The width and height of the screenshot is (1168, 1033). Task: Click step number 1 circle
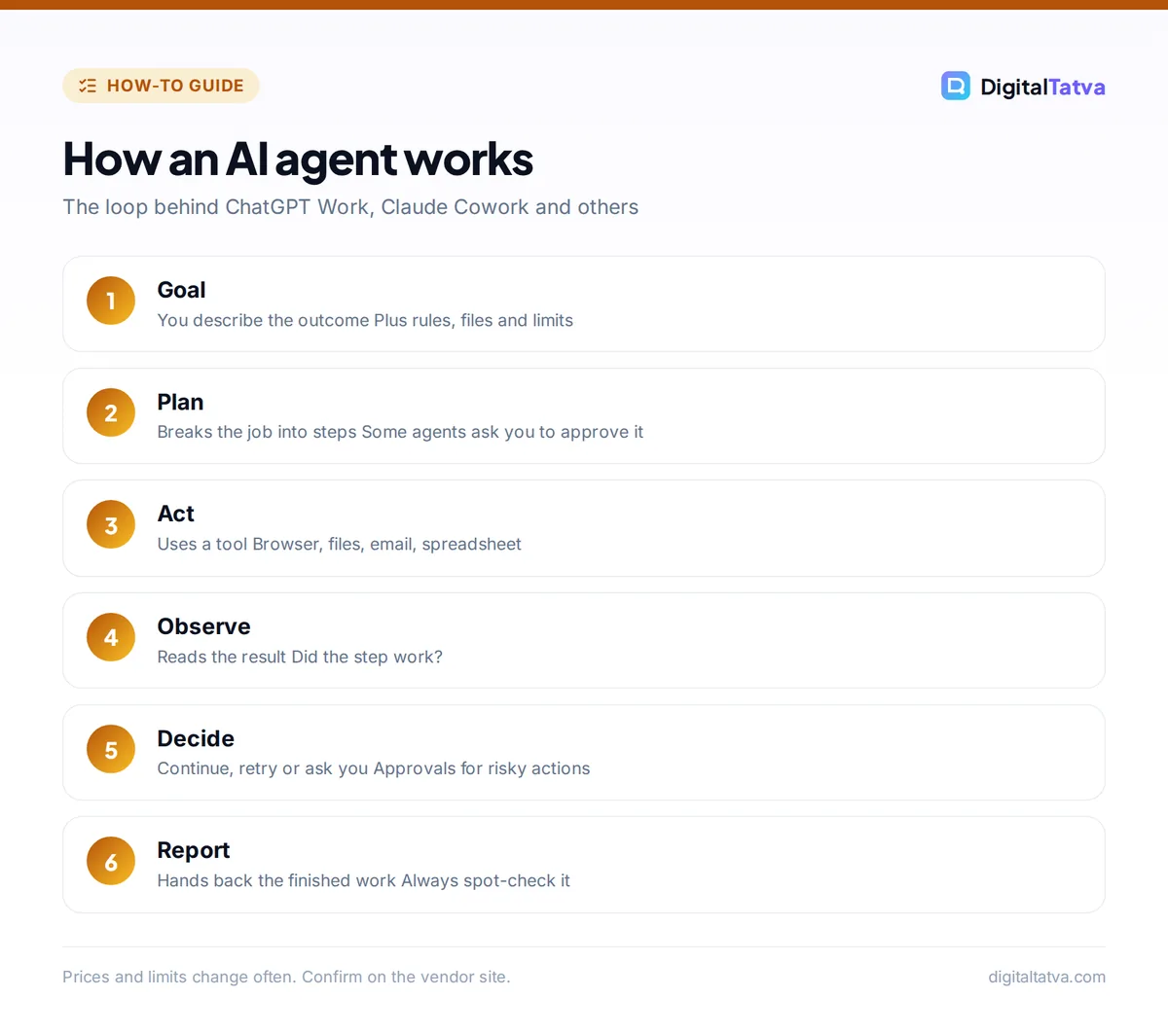point(111,301)
